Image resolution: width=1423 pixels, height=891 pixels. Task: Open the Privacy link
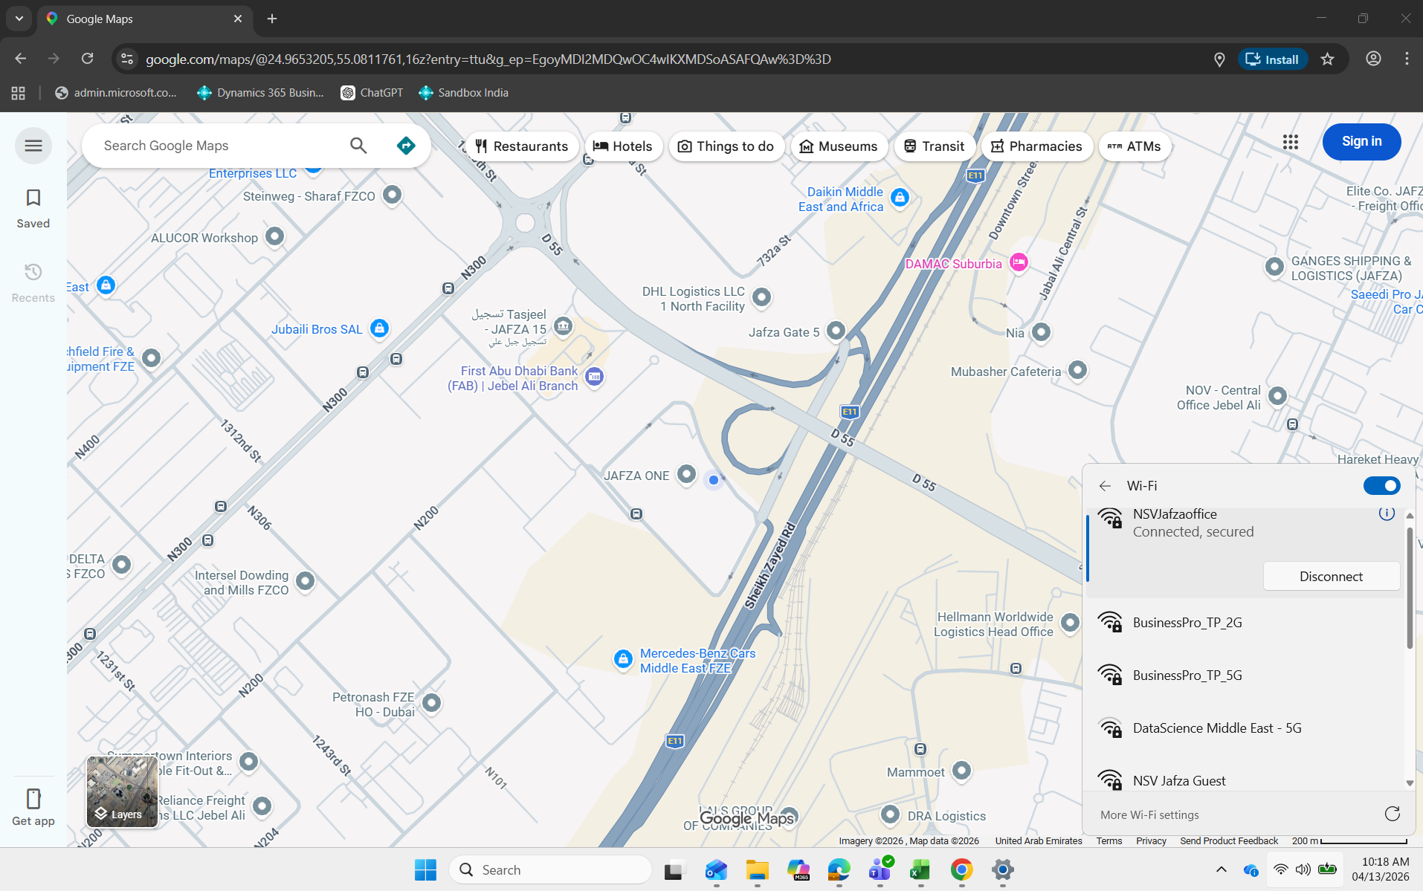tap(1151, 840)
